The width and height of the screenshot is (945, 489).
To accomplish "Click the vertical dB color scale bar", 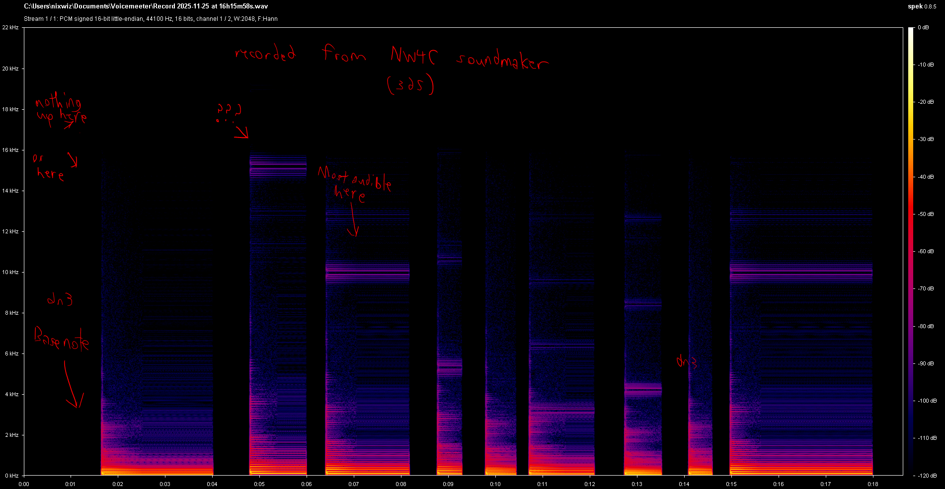I will coord(911,248).
